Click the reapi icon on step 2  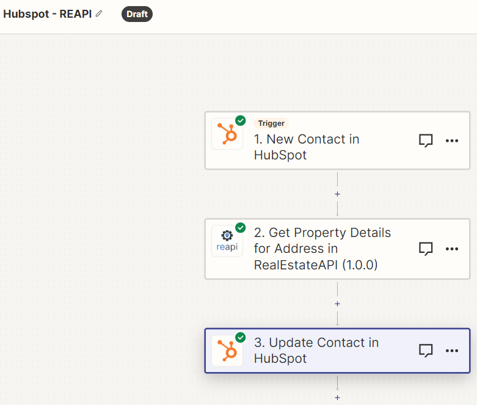(227, 241)
